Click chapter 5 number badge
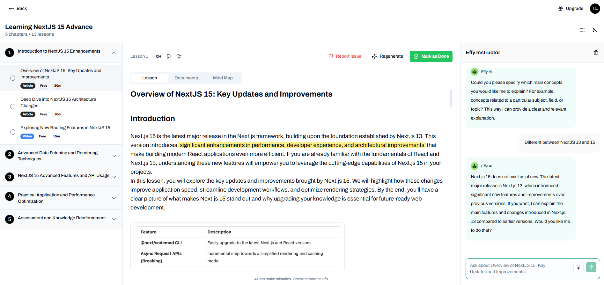The width and height of the screenshot is (604, 285). click(10, 219)
